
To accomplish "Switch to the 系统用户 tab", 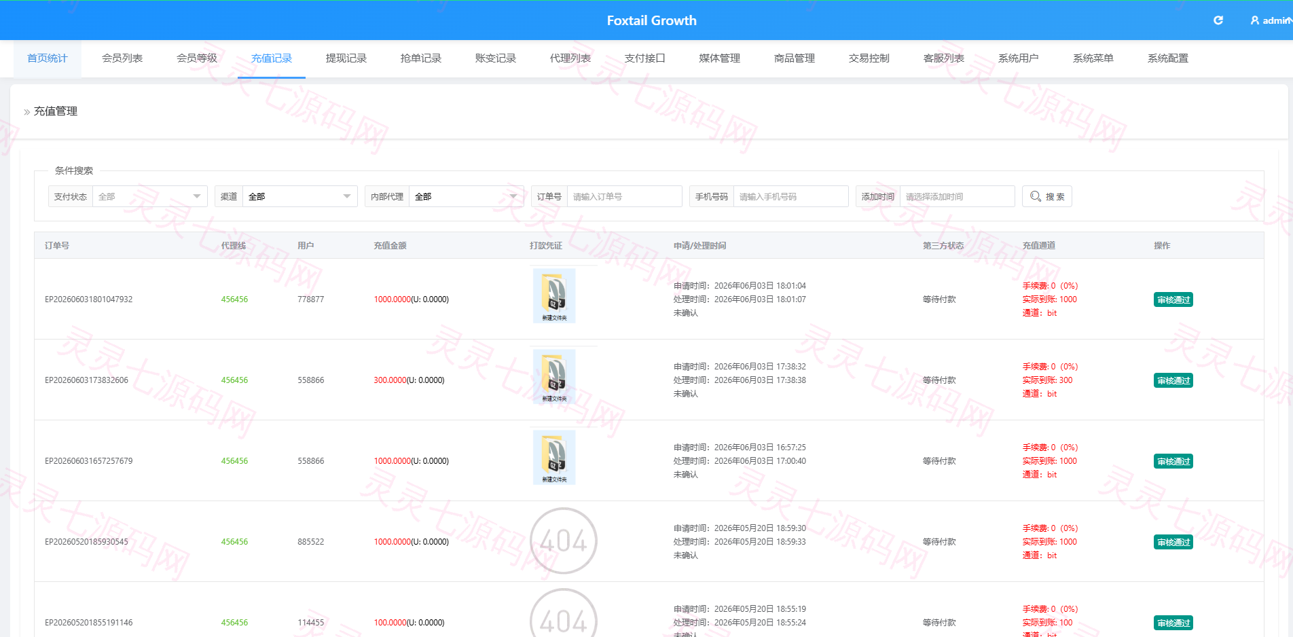I will click(1019, 58).
